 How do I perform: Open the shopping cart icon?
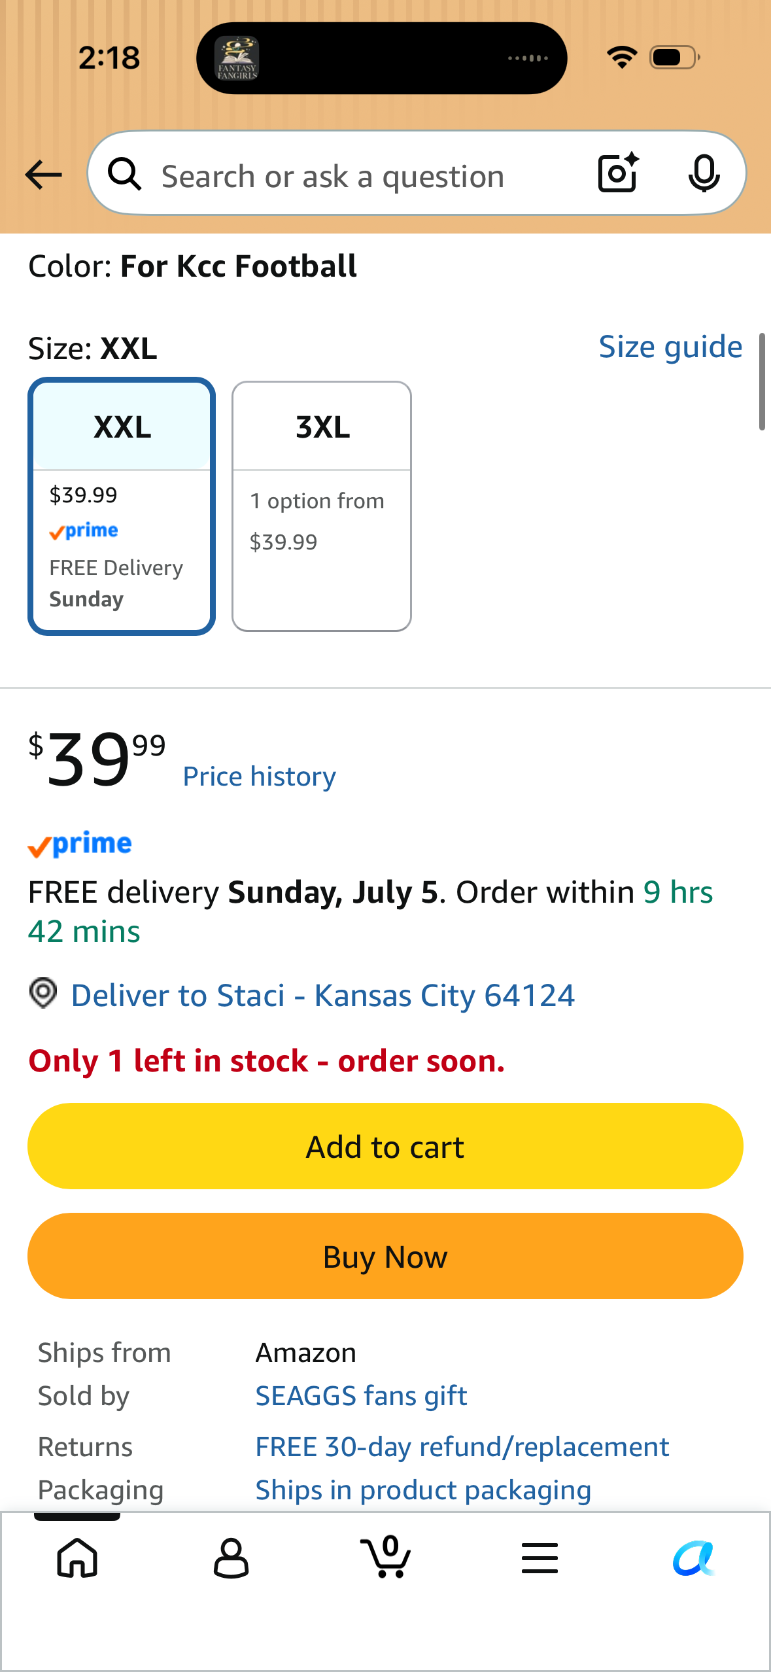click(386, 1556)
